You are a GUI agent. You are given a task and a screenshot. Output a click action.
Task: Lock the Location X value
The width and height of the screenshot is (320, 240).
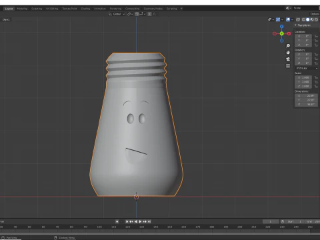pos(316,36)
